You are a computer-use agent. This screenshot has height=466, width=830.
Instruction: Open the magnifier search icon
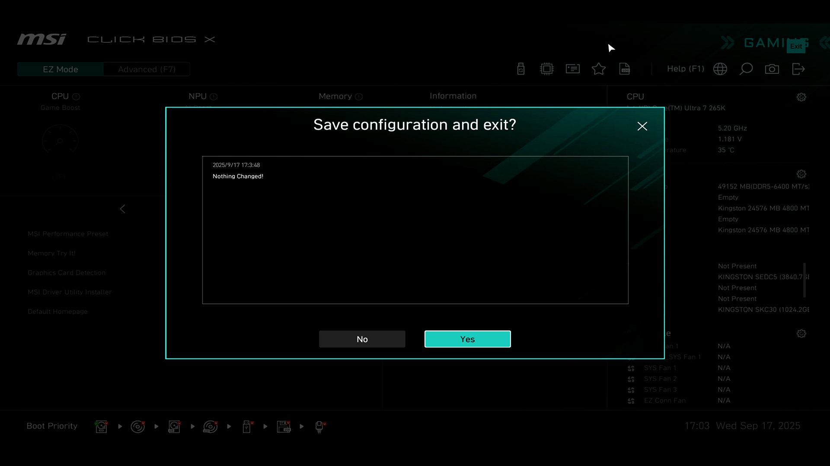click(746, 69)
